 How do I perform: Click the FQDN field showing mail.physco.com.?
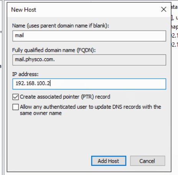89,60
